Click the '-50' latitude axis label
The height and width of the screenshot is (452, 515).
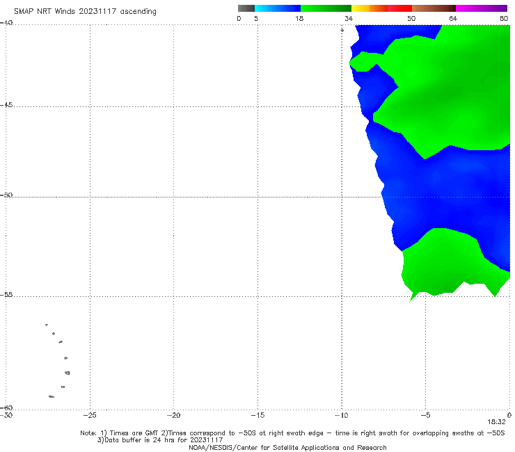pyautogui.click(x=6, y=195)
